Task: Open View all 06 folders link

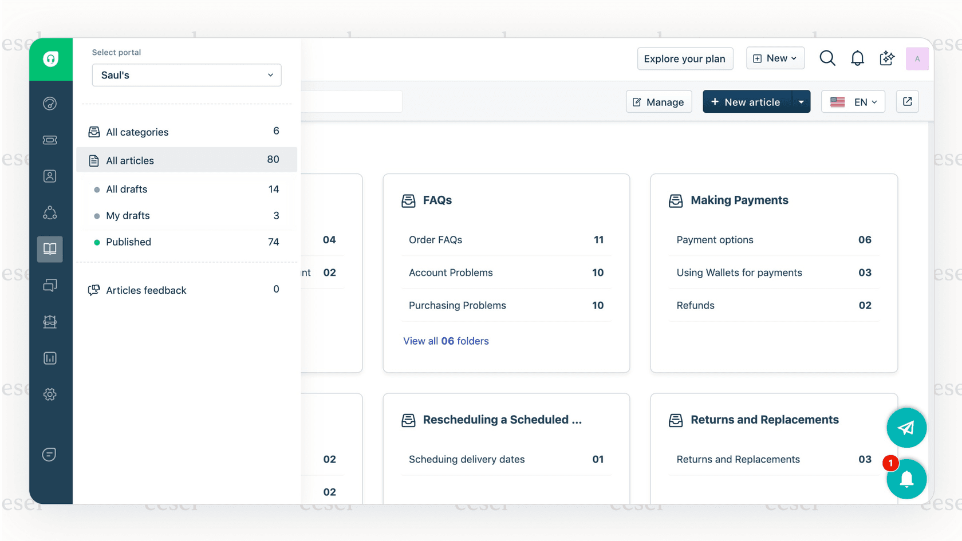Action: (445, 341)
